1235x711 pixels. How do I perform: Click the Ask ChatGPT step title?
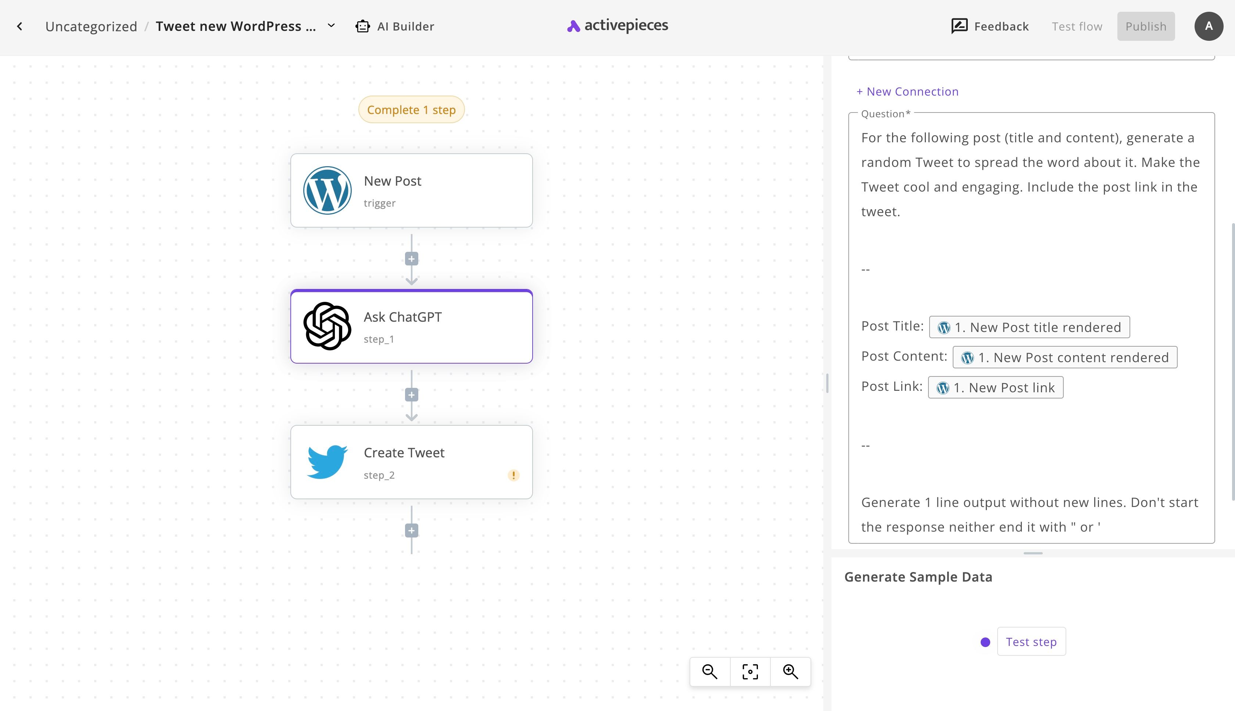pos(403,317)
